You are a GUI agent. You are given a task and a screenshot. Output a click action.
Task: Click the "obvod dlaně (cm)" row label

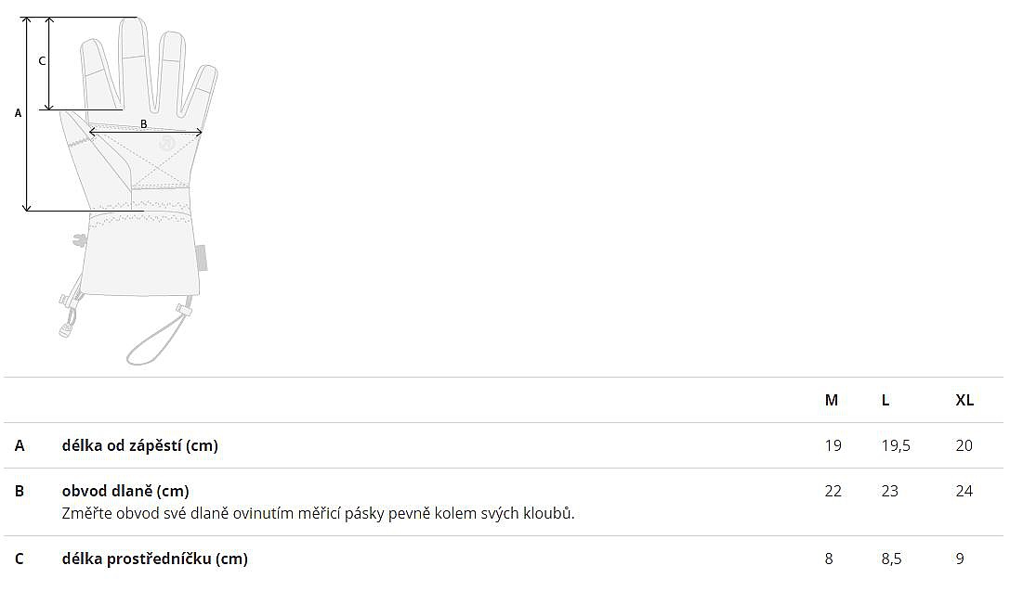pos(125,491)
